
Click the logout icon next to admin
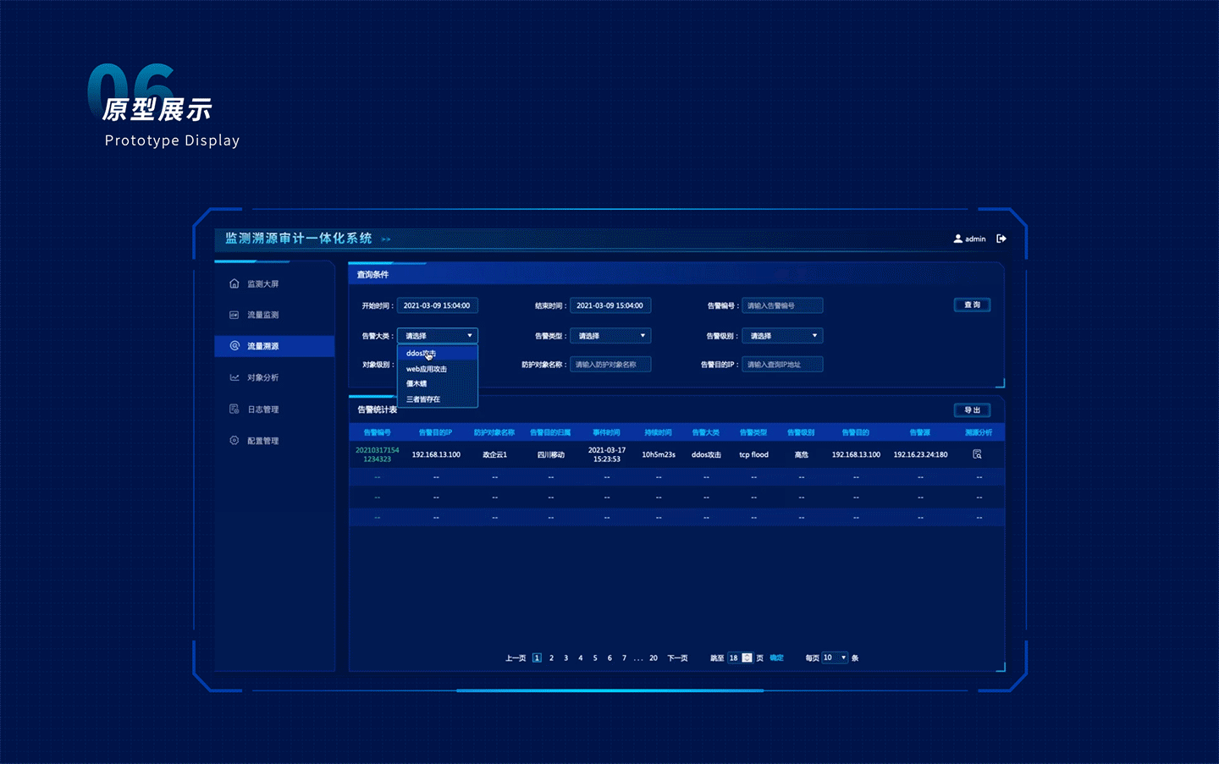(1001, 239)
